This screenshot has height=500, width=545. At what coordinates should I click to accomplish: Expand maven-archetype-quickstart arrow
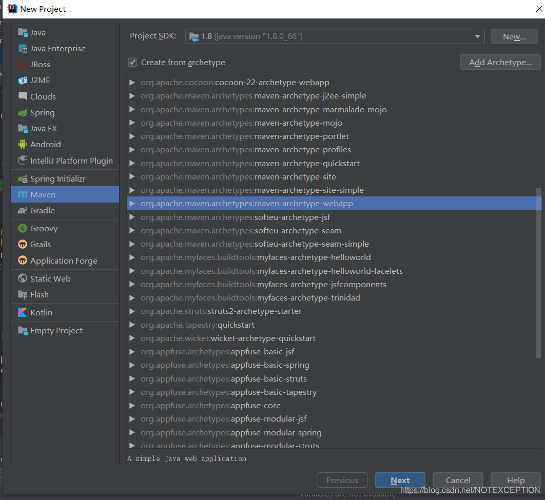[132, 163]
